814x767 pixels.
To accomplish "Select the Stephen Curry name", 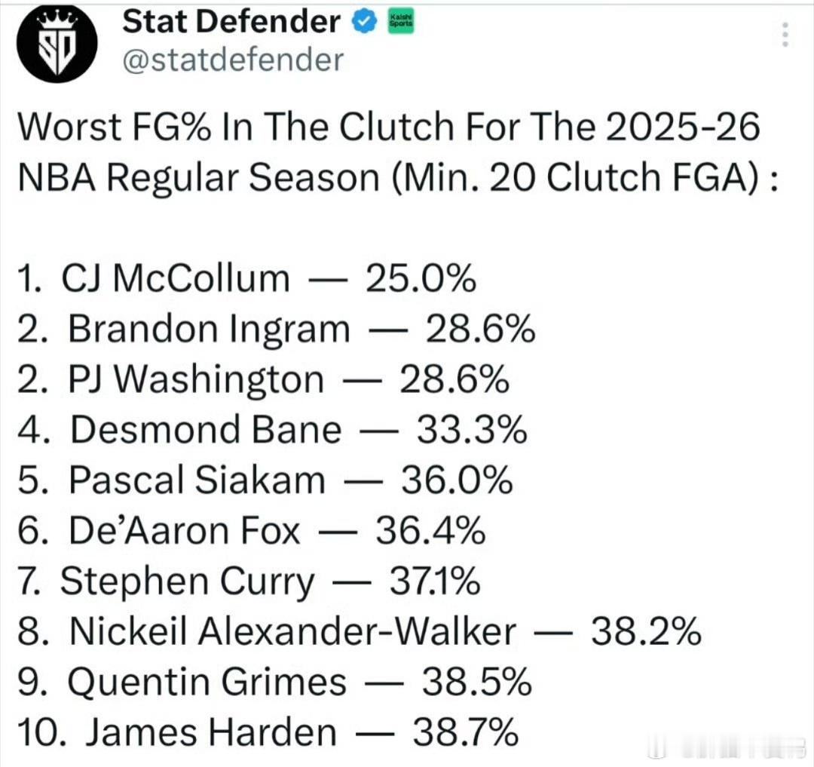I will pos(185,582).
